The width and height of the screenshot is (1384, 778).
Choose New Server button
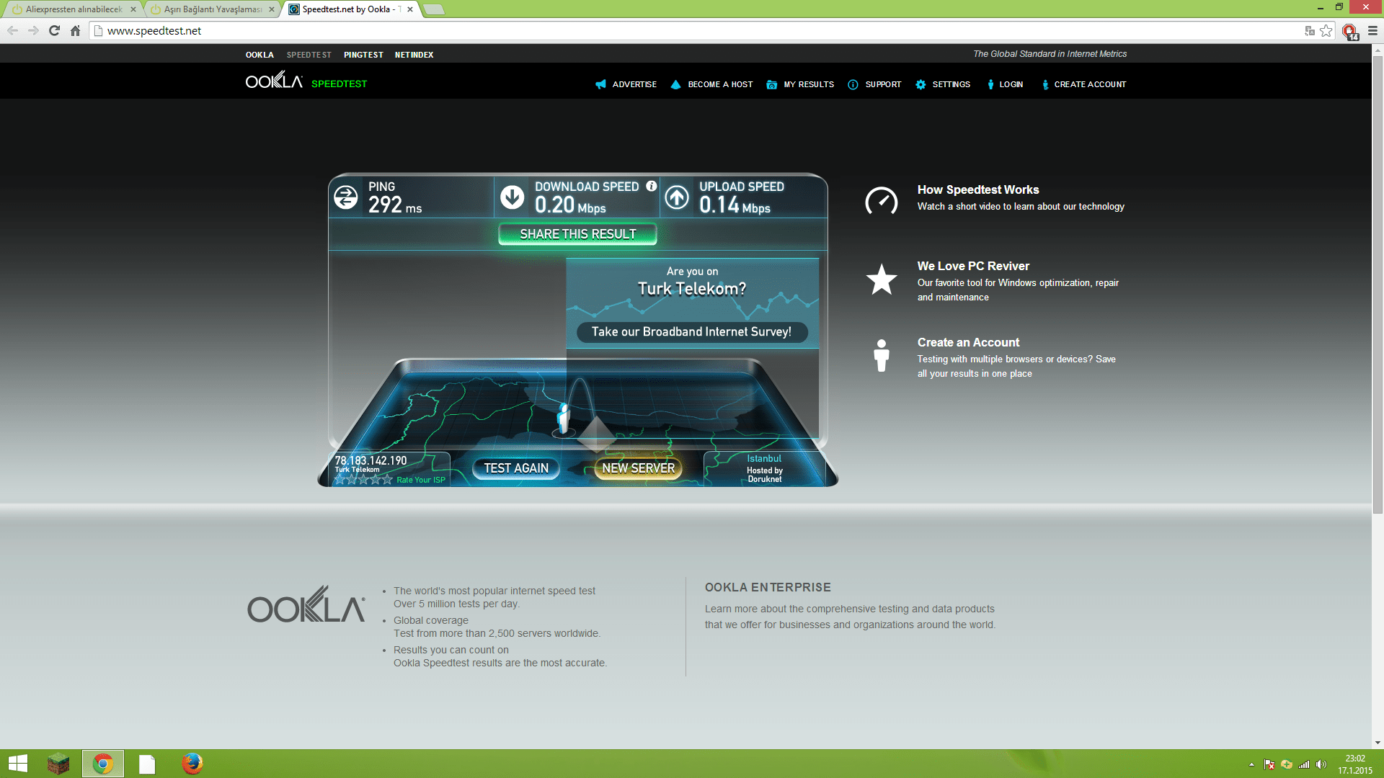pos(638,468)
